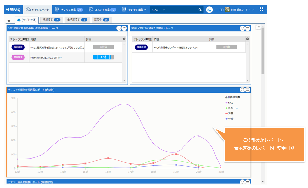The width and height of the screenshot is (308, 188).
Task: Click the 機能説明 badge in right panel
Action: [141, 47]
